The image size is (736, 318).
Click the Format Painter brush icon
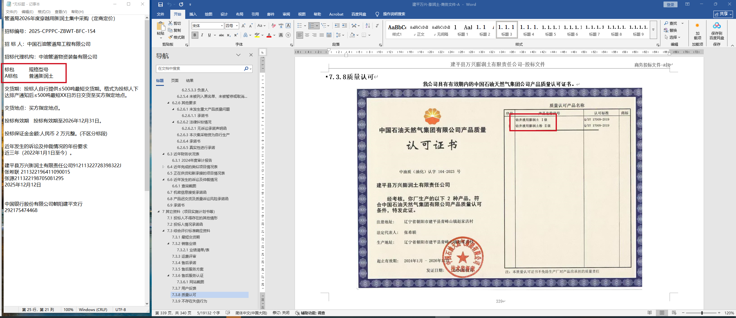[171, 37]
